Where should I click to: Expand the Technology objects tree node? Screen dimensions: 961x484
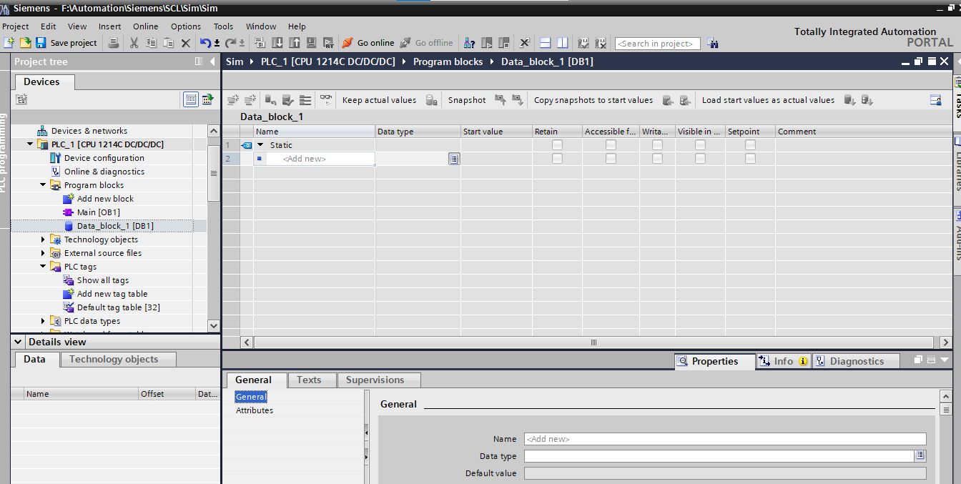[43, 239]
